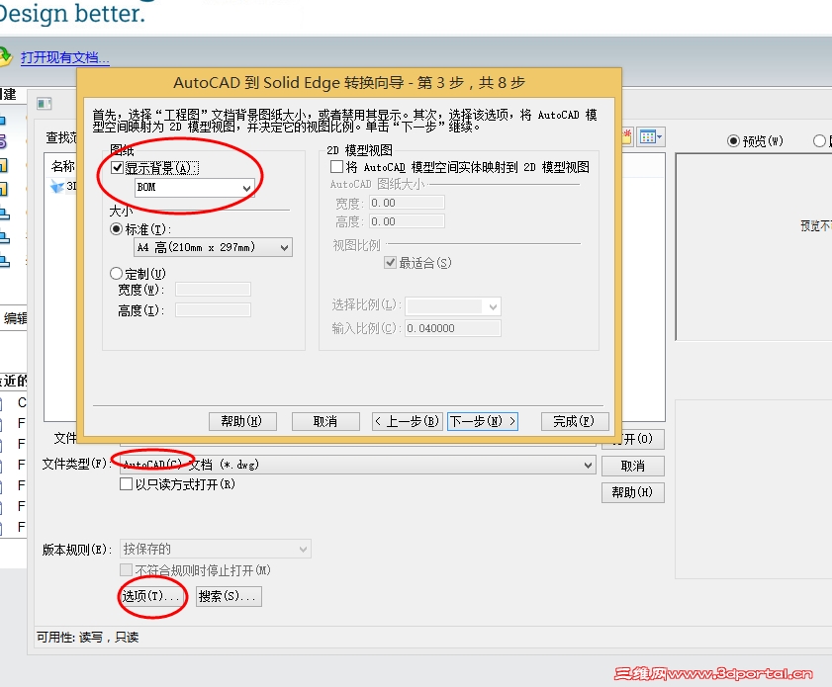The width and height of the screenshot is (832, 687).
Task: Proceed with 下一步(N)
Action: (483, 421)
